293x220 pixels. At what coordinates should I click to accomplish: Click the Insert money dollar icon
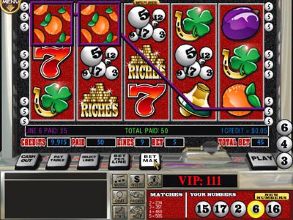tap(137, 181)
